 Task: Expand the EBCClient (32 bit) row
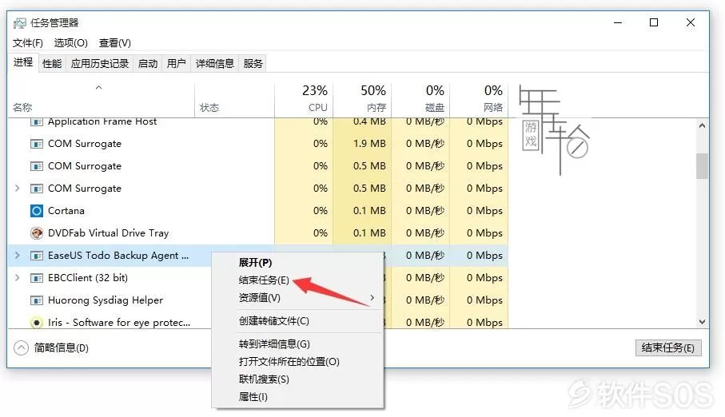pos(18,277)
